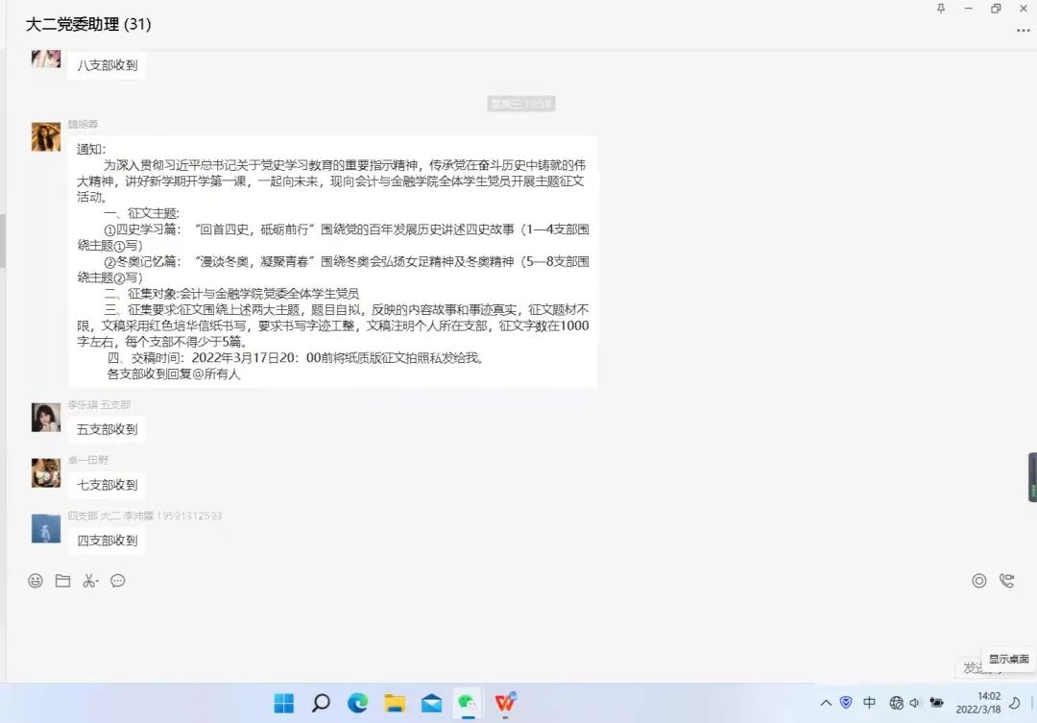The height and width of the screenshot is (723, 1037).
Task: Open the clock and date panel
Action: click(x=988, y=702)
